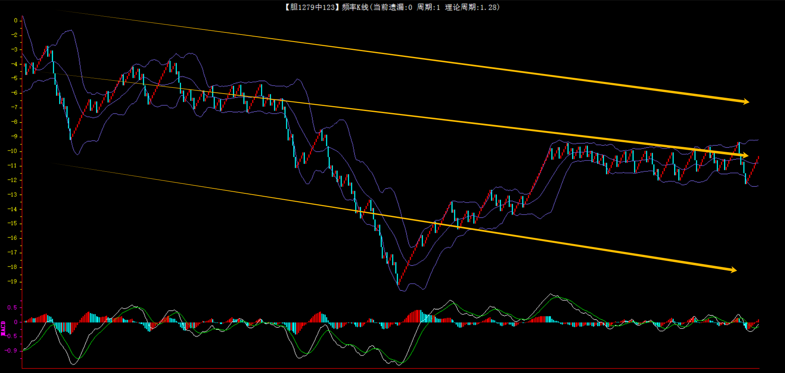785x373 pixels.
Task: Click the -19 label on the y-axis
Action: 12,282
